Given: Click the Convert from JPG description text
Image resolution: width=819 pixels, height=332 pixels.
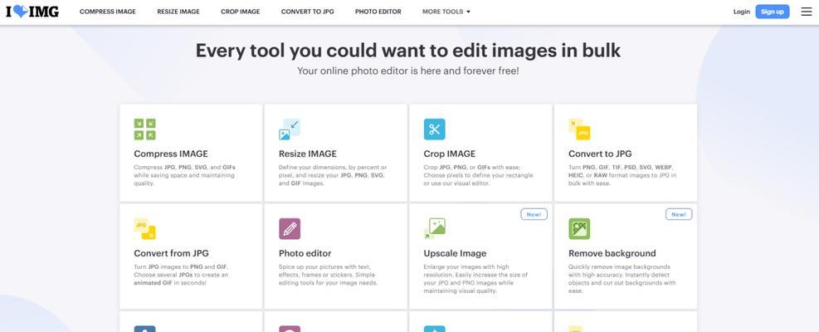Looking at the screenshot, I should tap(181, 275).
